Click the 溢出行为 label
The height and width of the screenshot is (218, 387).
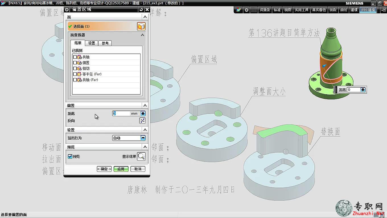[x=75, y=138]
